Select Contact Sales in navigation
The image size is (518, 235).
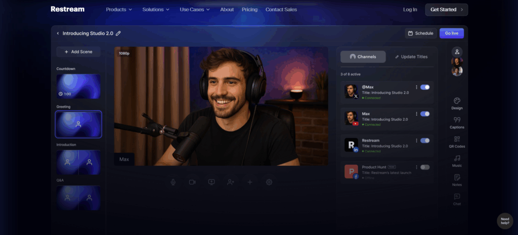281,10
